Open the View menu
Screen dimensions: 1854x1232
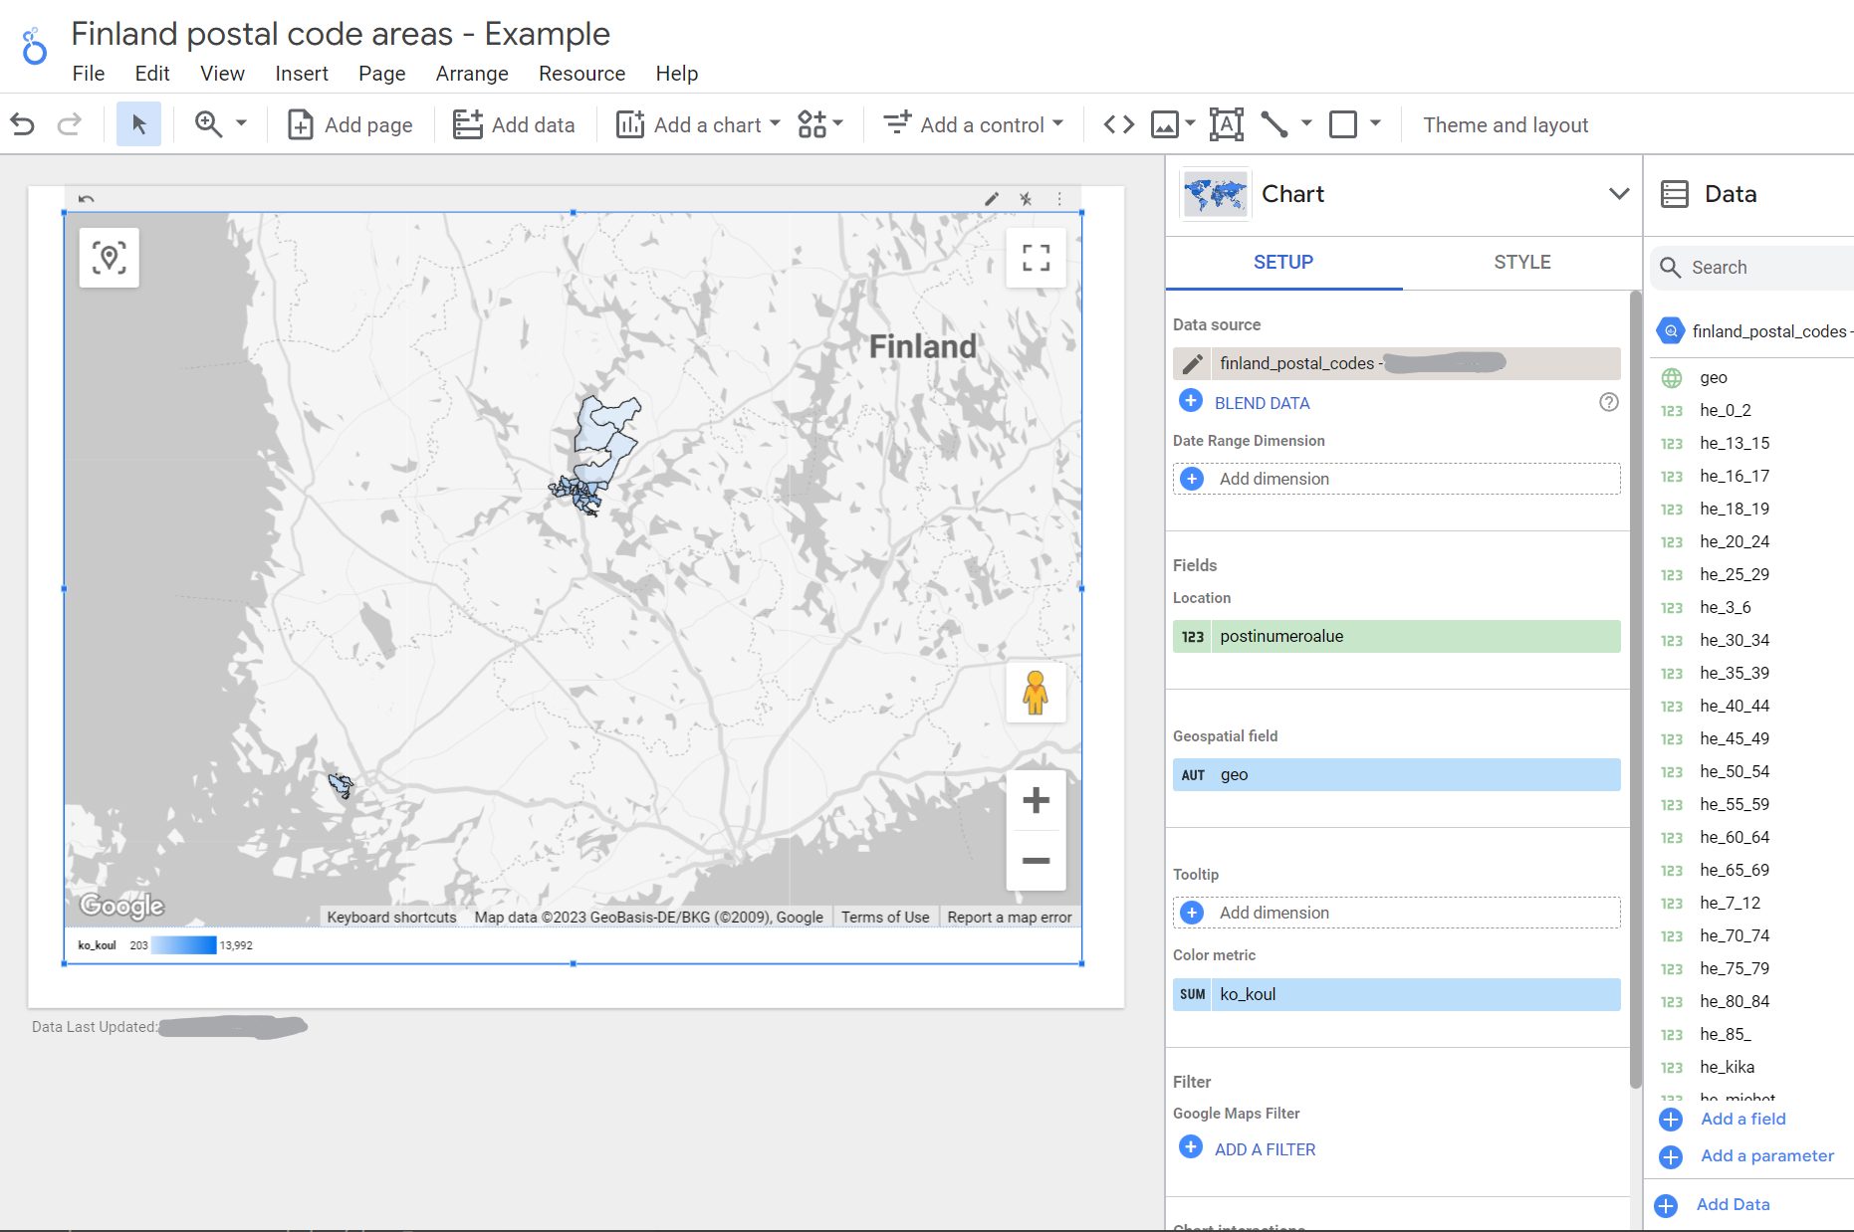click(222, 74)
